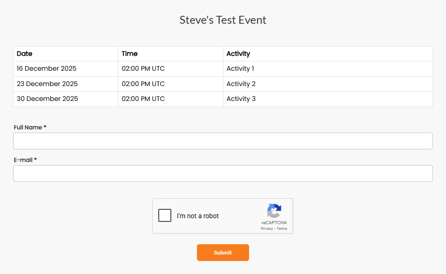Click the orange Submit button

(x=223, y=253)
